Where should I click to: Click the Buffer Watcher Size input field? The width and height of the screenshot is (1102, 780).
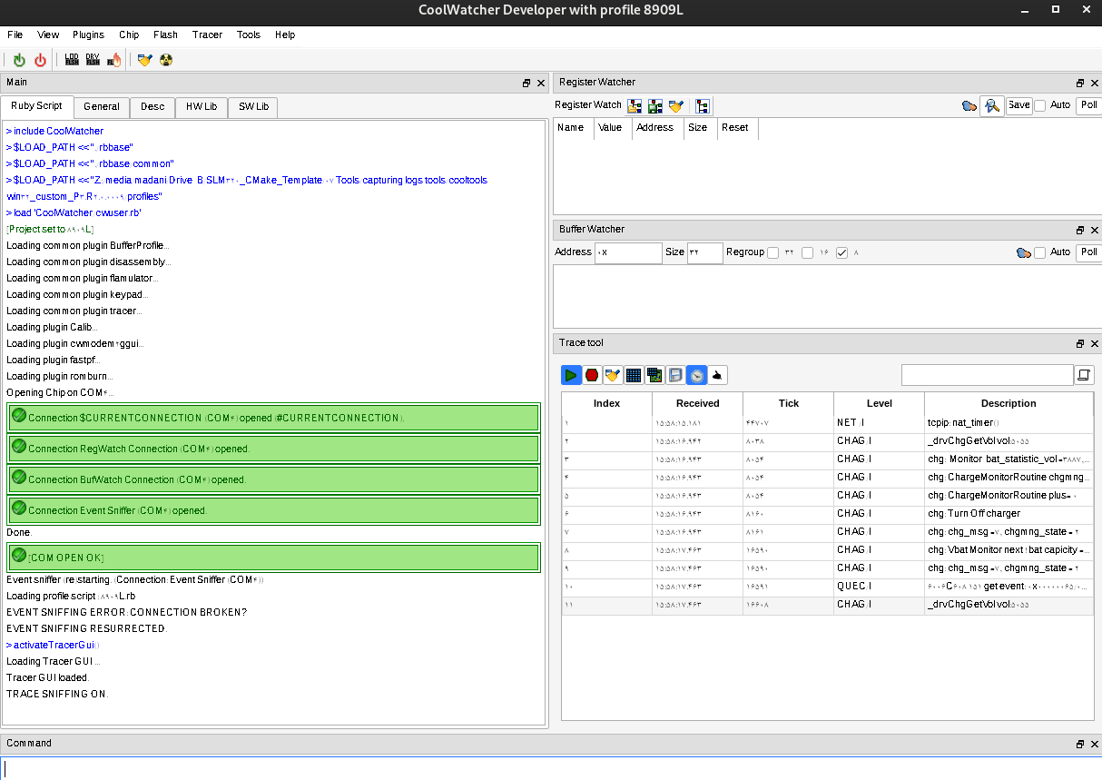click(705, 253)
